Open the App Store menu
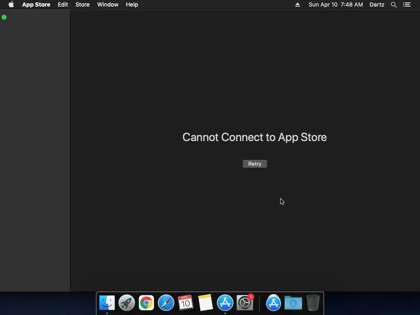The height and width of the screenshot is (315, 420). (36, 5)
